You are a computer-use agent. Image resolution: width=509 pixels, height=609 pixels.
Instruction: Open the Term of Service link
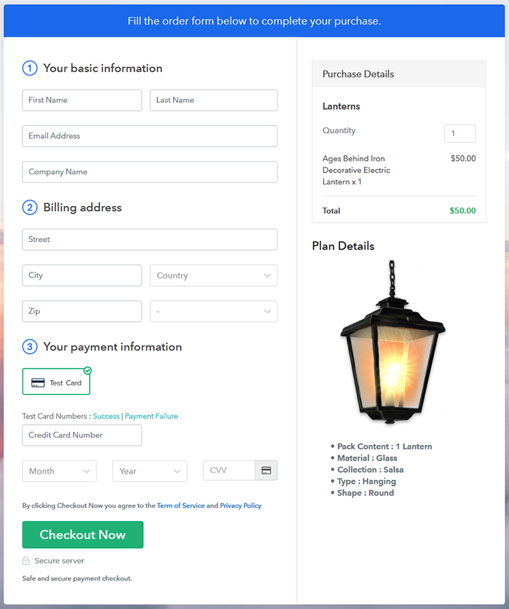pos(181,506)
